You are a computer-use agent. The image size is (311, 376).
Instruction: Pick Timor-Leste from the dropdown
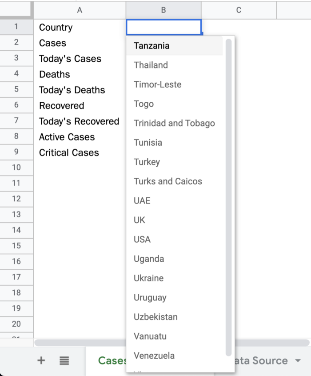157,84
